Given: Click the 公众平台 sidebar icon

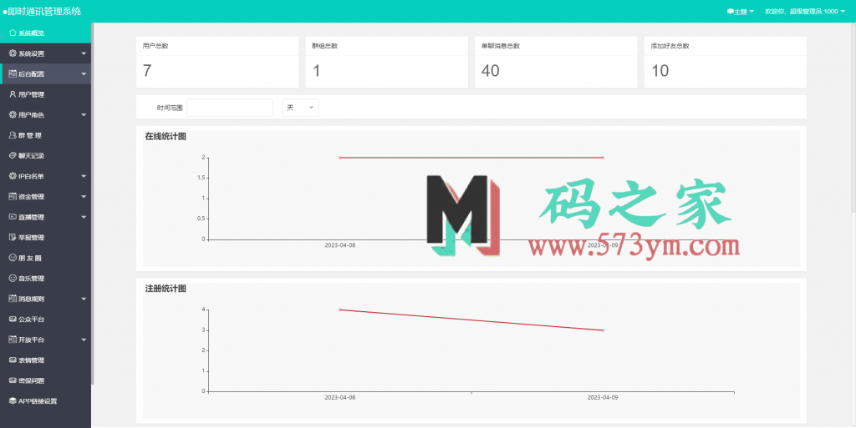Looking at the screenshot, I should (x=13, y=319).
